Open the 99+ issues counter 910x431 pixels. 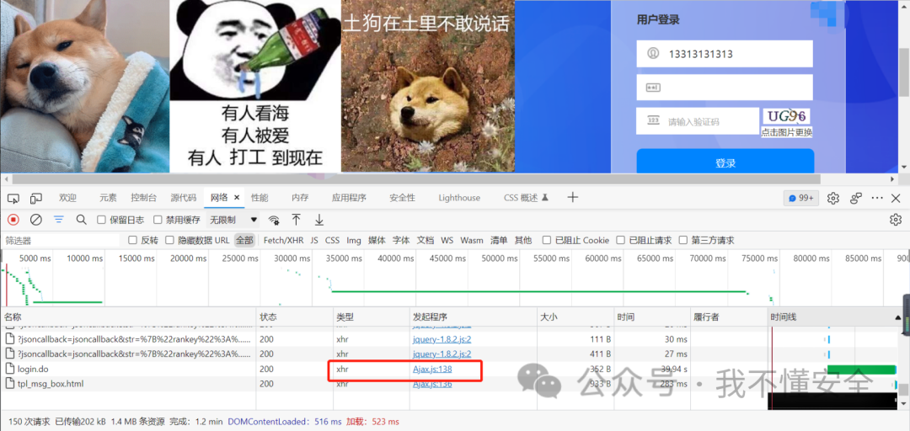tap(800, 199)
